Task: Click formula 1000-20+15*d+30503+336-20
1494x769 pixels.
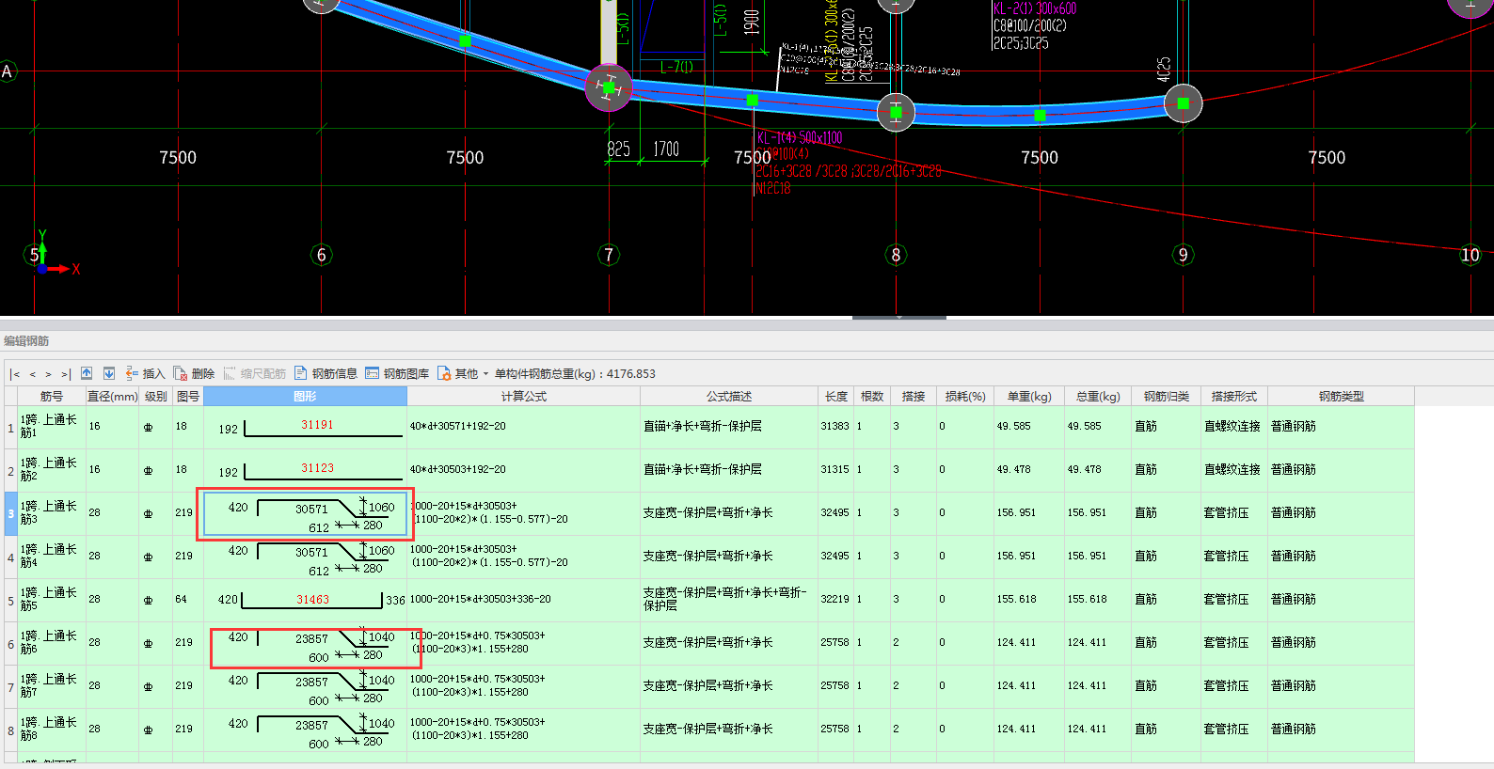Action: pos(523,600)
